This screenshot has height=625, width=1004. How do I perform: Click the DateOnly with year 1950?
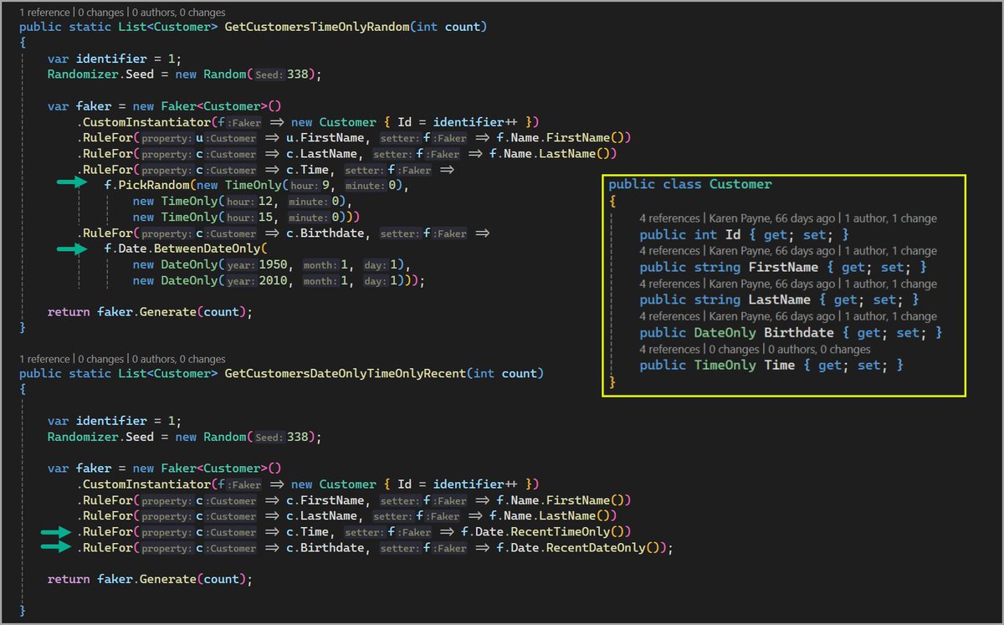273,265
